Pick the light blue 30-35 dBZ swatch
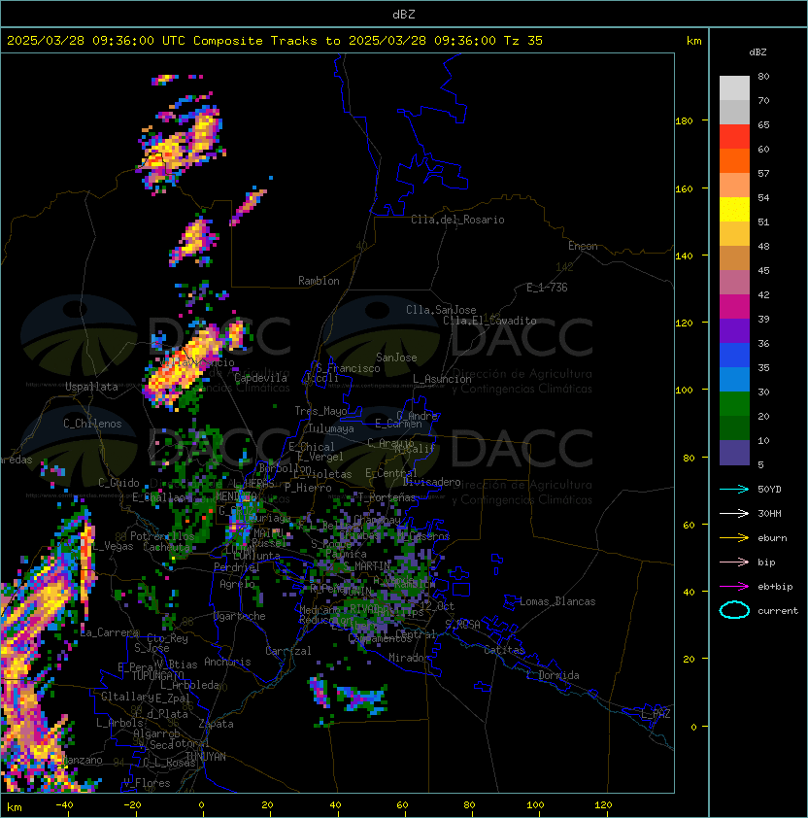808x818 pixels. pos(734,379)
